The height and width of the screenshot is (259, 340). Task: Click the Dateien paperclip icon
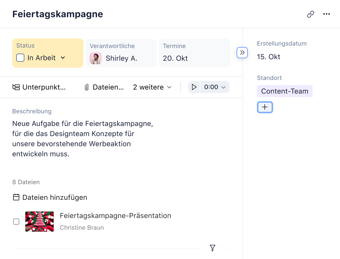(x=87, y=87)
